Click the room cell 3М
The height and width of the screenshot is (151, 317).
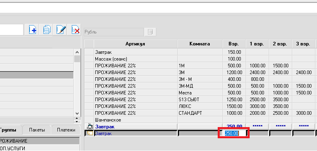pyautogui.click(x=200, y=72)
